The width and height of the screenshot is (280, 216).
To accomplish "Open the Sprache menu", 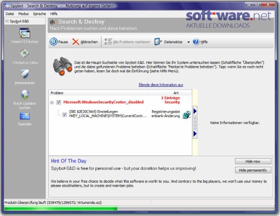I will click(x=39, y=14).
